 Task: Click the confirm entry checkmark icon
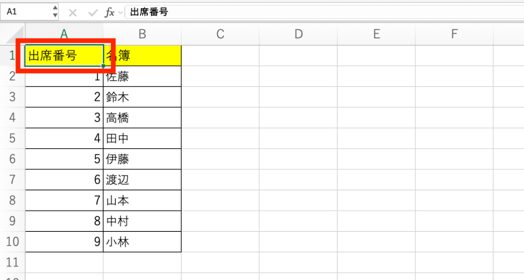[93, 12]
